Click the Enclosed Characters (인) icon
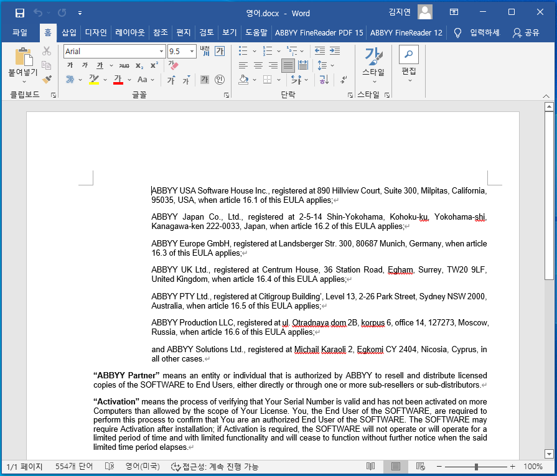The height and width of the screenshot is (476, 557). [x=220, y=80]
